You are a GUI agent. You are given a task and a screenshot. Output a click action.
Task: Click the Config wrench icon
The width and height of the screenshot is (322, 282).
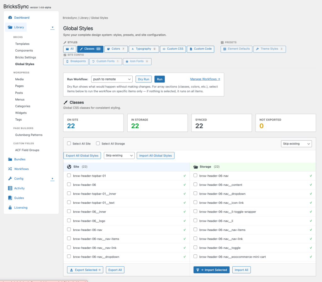click(10, 179)
